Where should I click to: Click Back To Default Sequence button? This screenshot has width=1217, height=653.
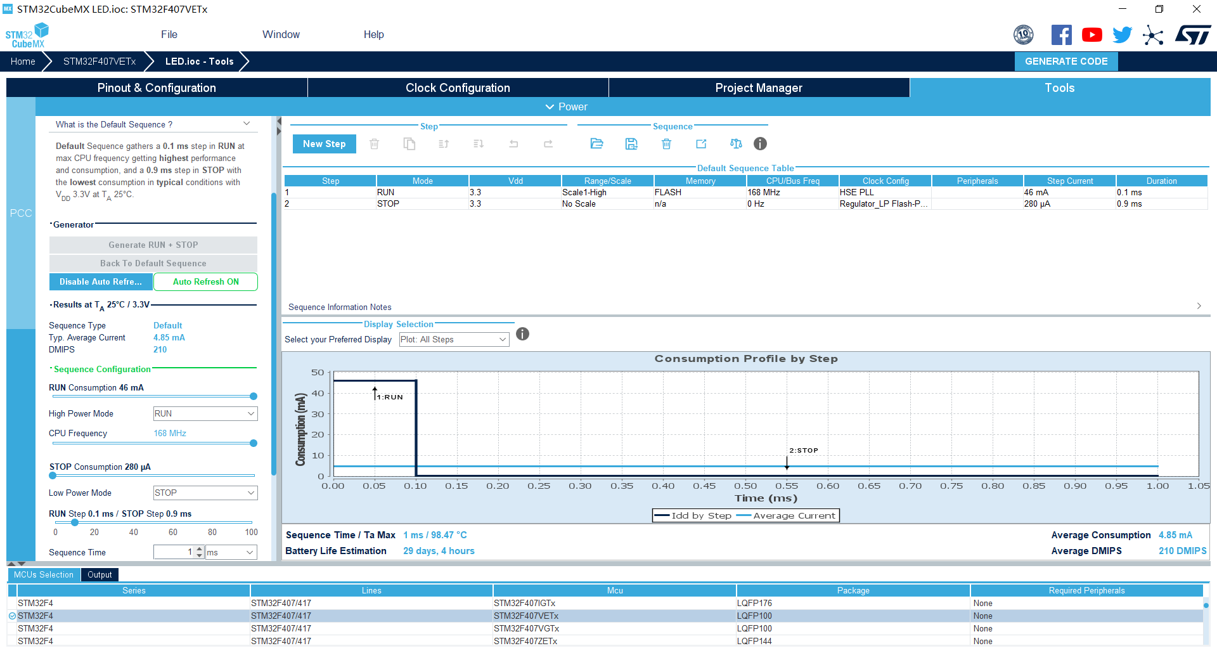pos(153,263)
